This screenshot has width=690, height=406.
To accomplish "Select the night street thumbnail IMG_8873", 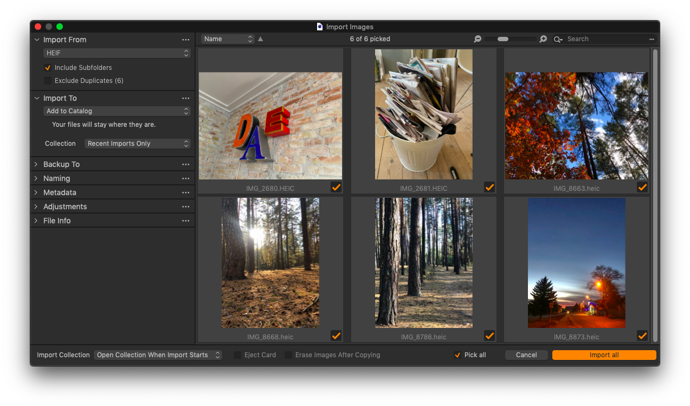I will tap(577, 263).
